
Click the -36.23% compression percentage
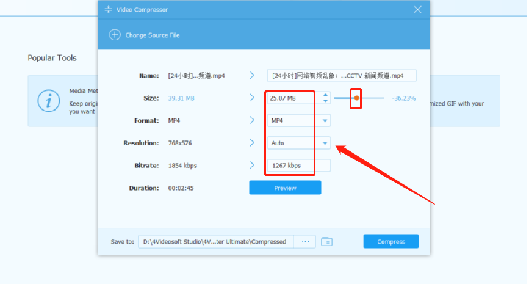point(403,98)
